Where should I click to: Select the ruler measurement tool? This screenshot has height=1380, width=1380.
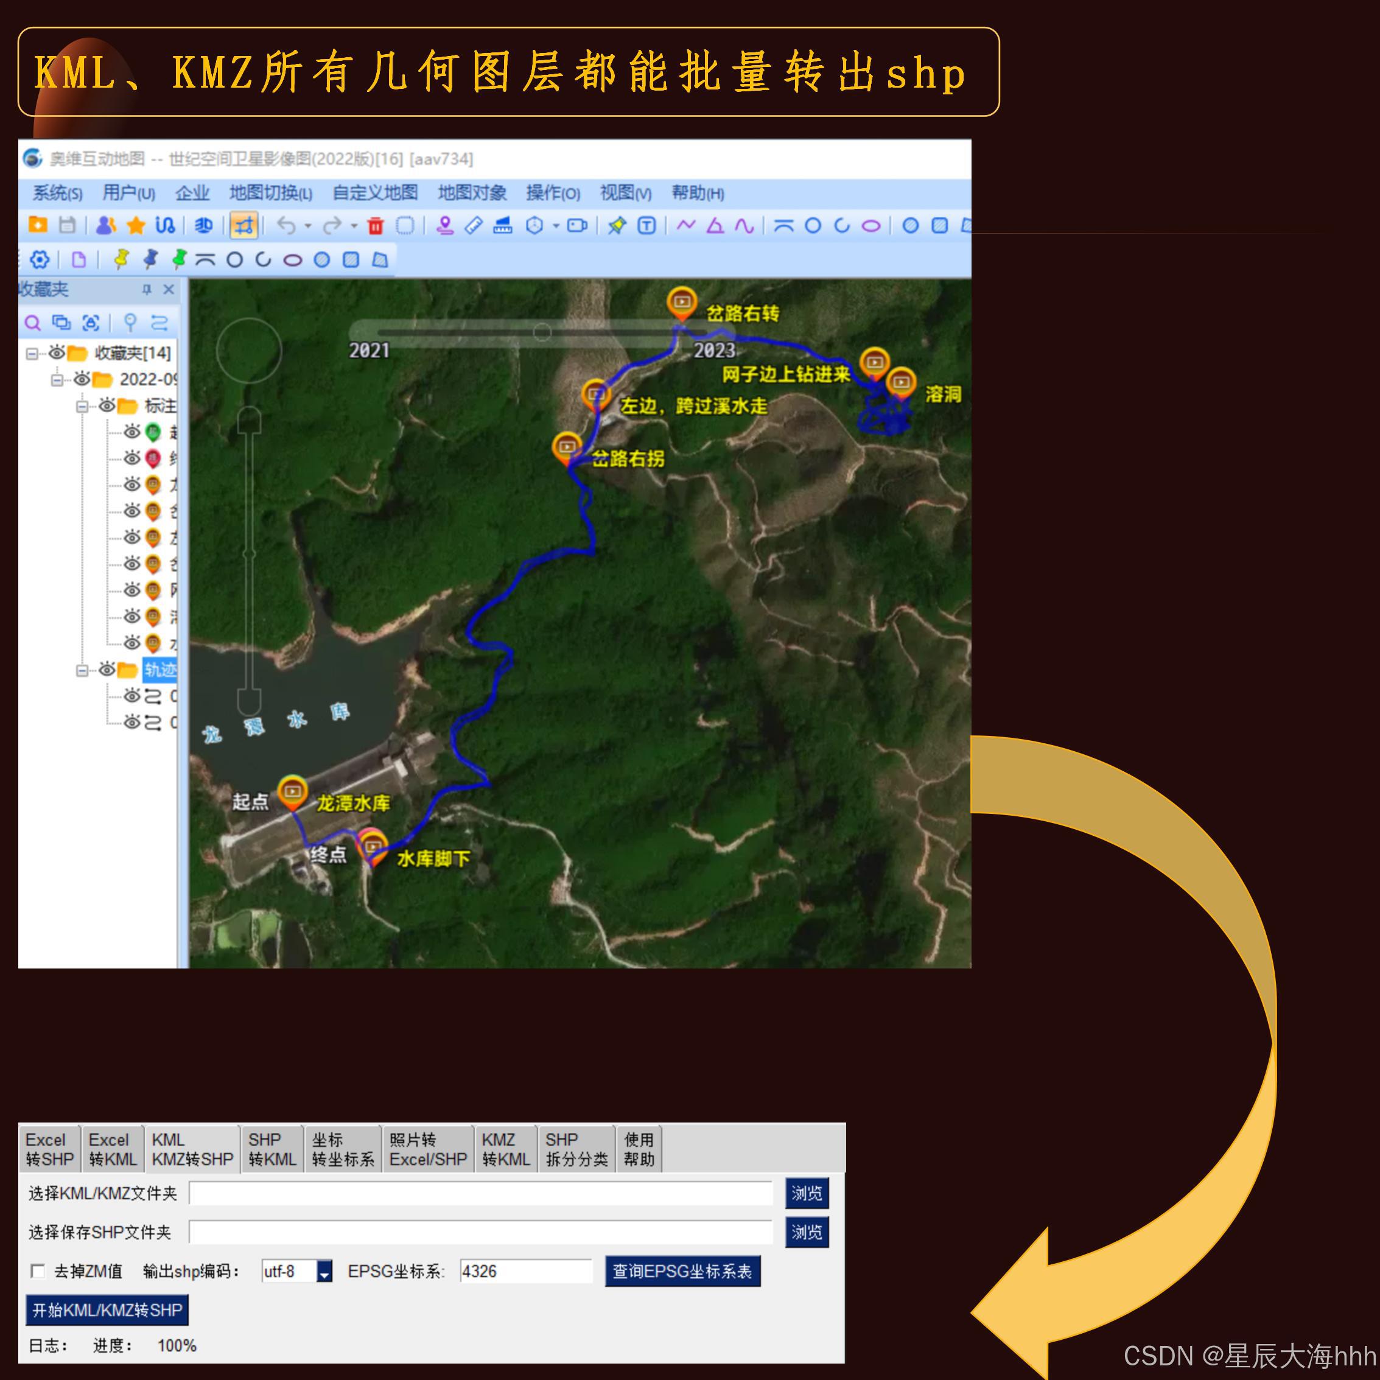coord(474,226)
